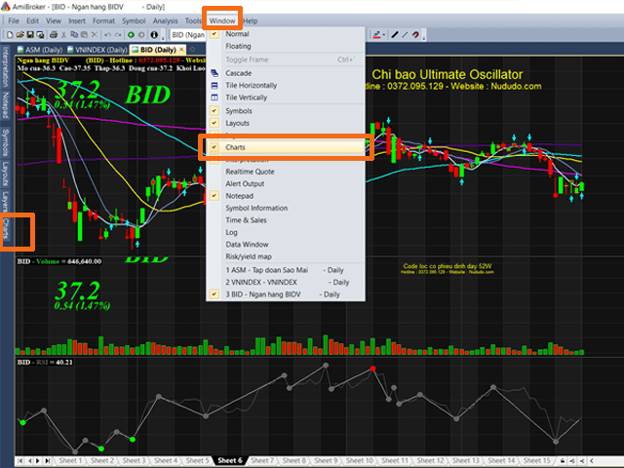
Task: Expand the line color dropdown arrow
Action: [383, 35]
